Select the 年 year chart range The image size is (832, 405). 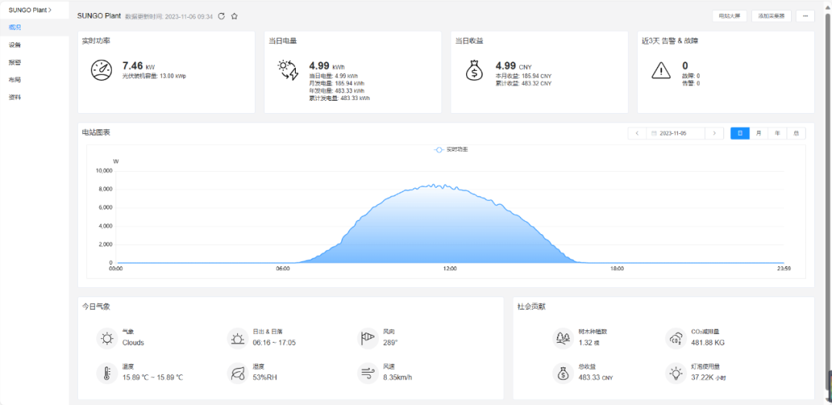point(777,133)
